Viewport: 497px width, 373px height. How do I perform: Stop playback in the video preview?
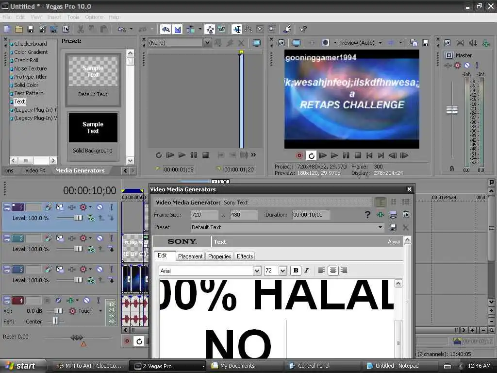click(358, 155)
